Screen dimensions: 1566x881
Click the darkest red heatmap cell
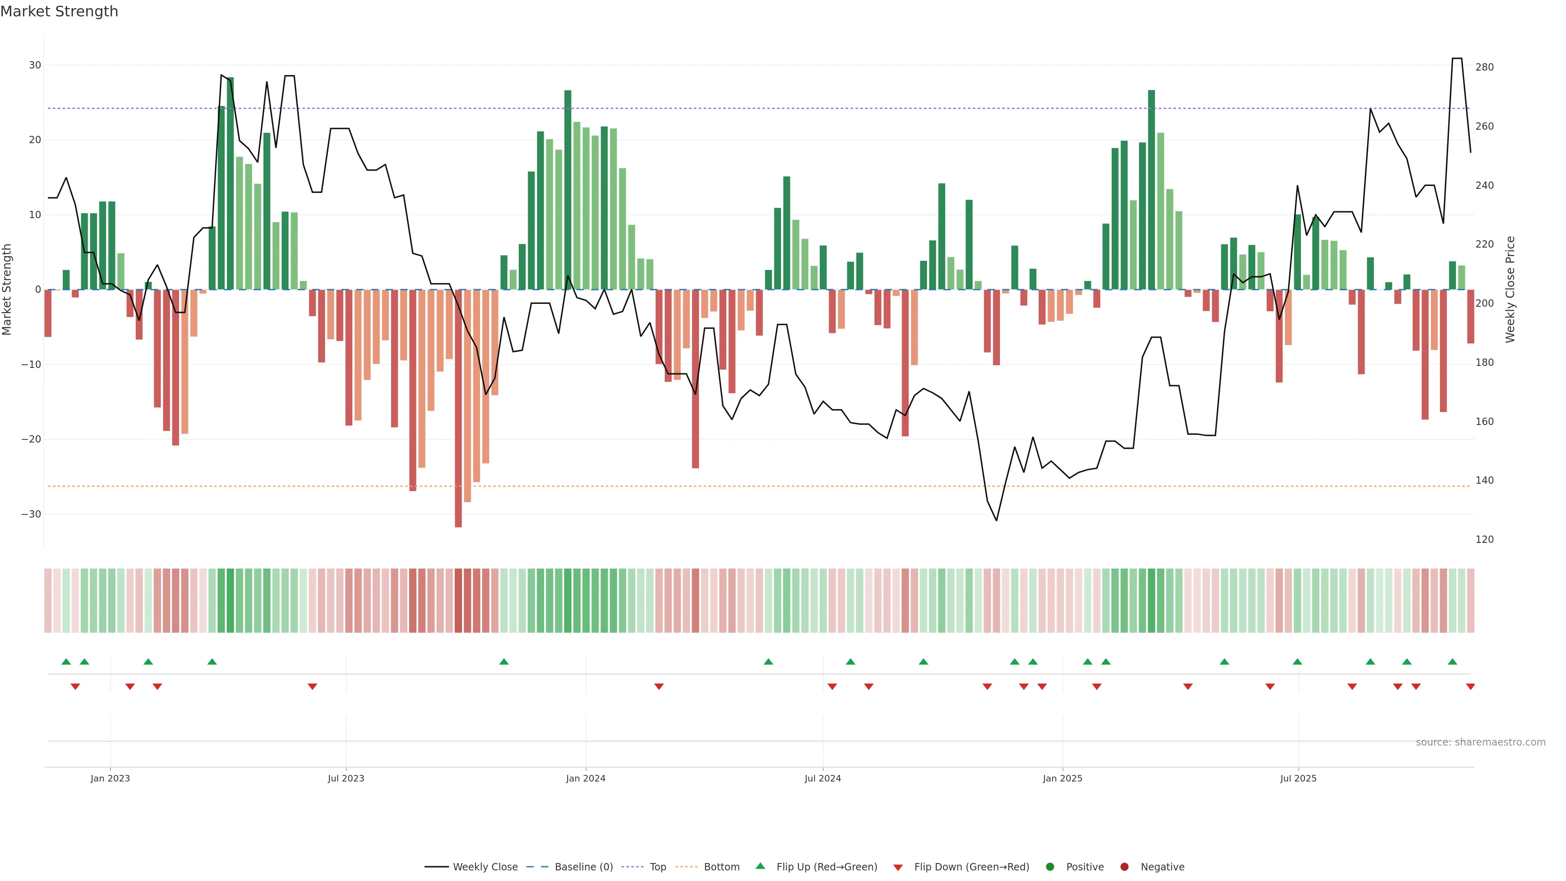[458, 601]
